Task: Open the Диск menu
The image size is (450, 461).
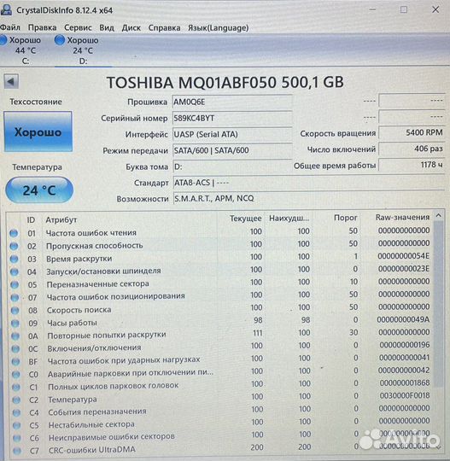Action: coord(131,28)
